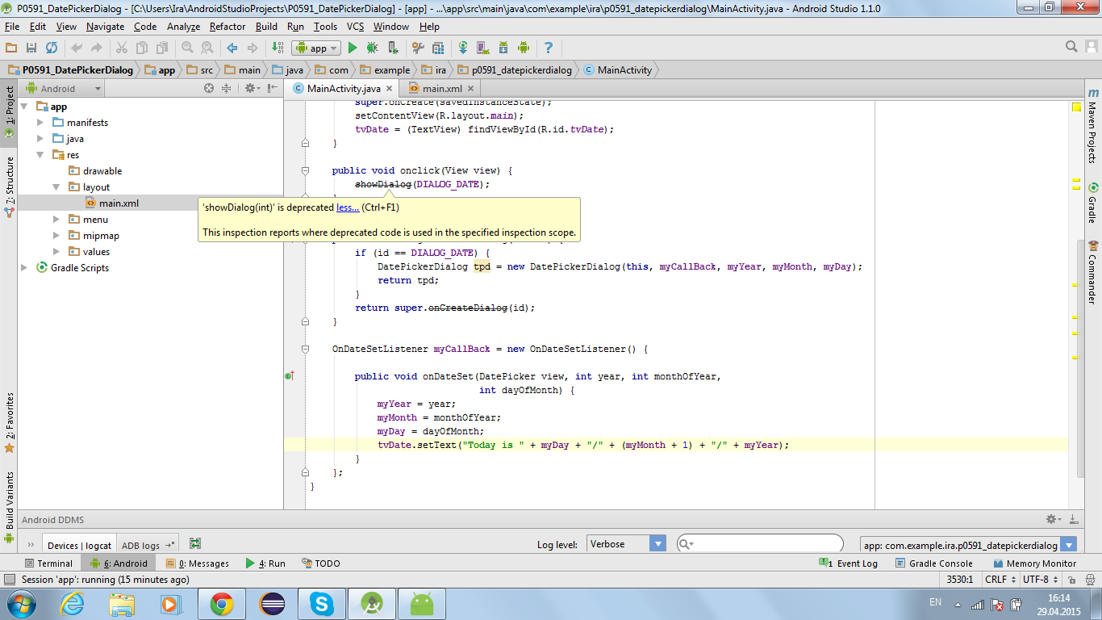
Task: Click the Attach debugger to Android process icon
Action: (393, 48)
